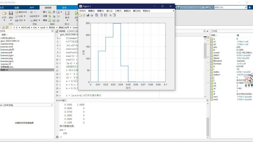
Task: Select the edit plot arrow tool
Action: [x=111, y=15]
